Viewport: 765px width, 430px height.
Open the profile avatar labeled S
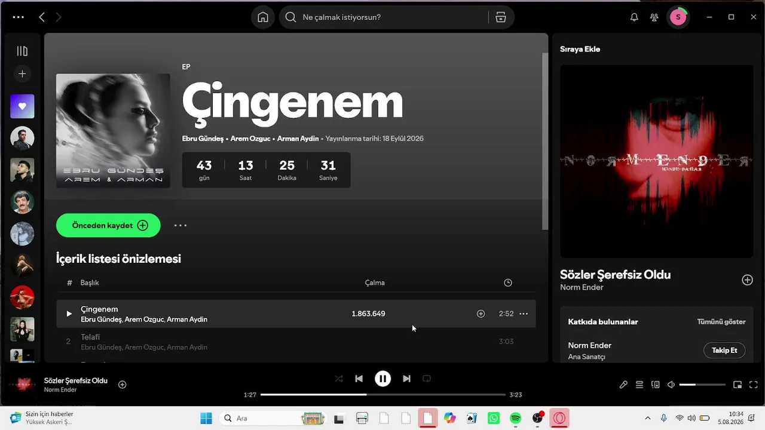(678, 17)
